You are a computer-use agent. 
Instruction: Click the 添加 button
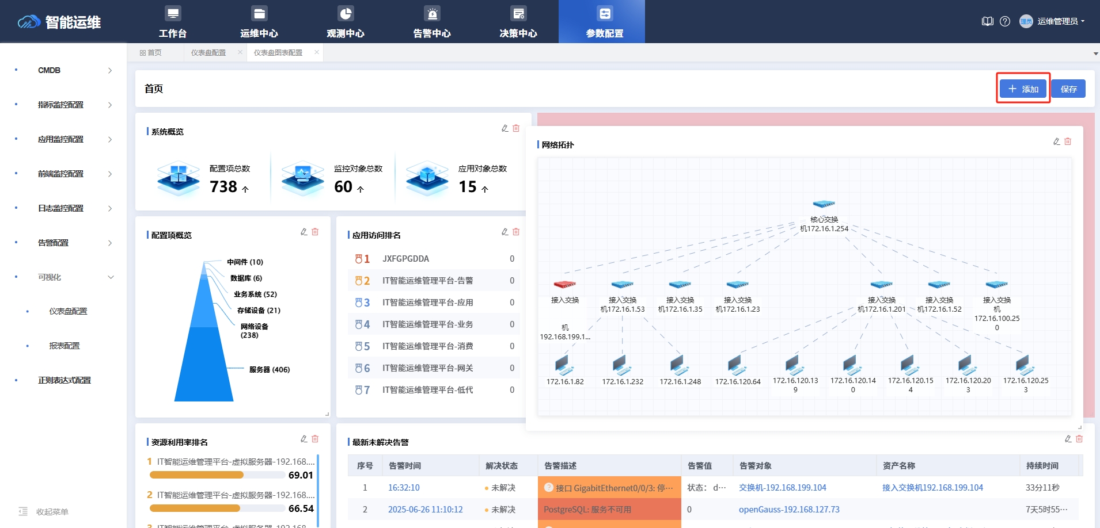point(1022,89)
